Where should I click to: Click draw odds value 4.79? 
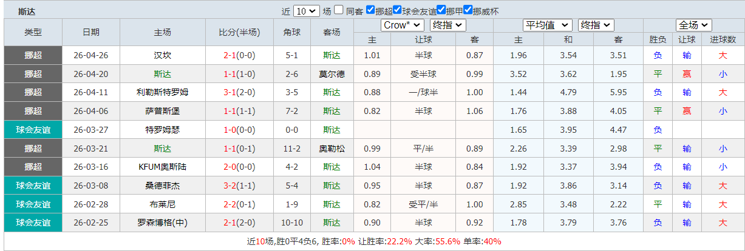[x=568, y=93]
